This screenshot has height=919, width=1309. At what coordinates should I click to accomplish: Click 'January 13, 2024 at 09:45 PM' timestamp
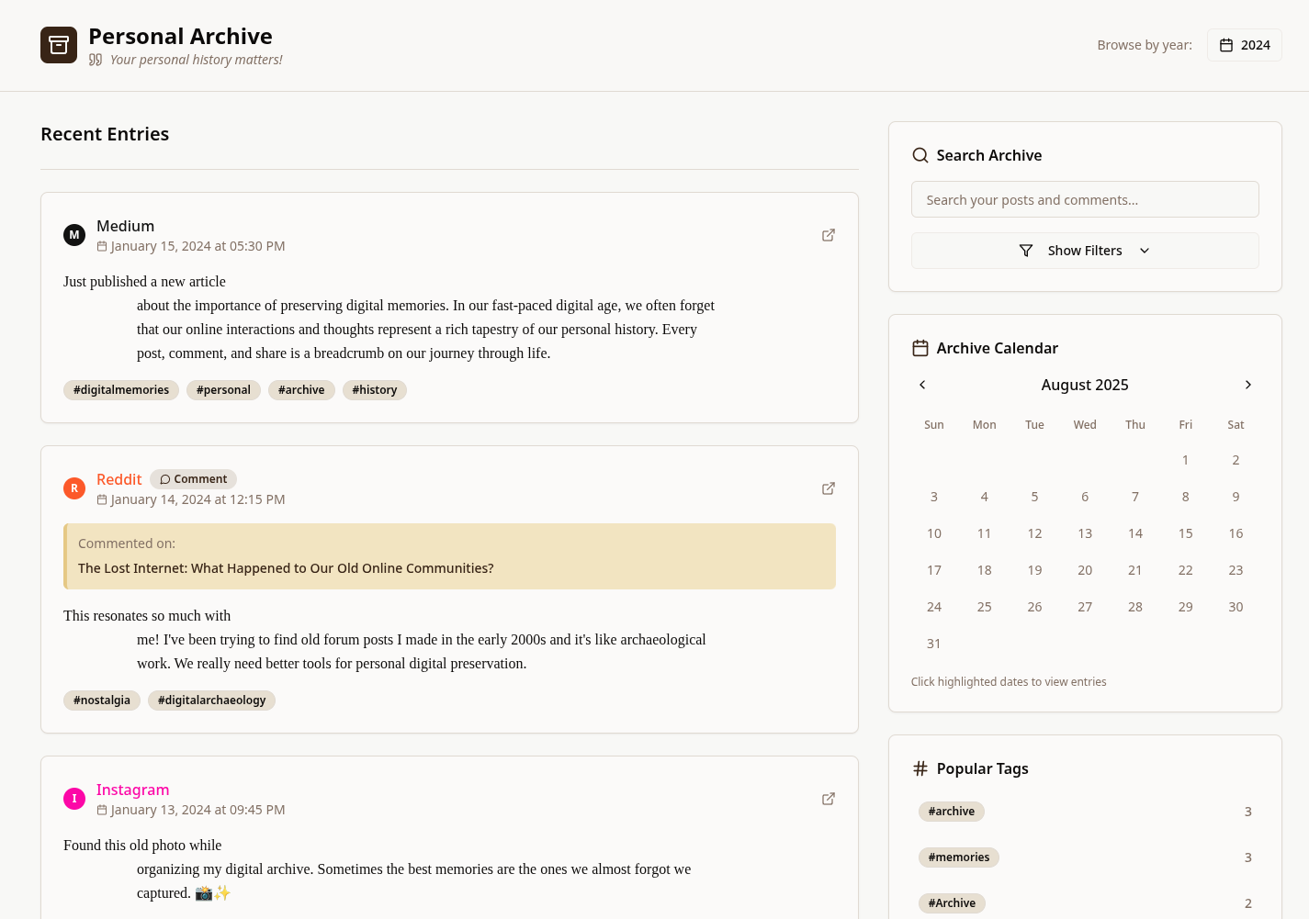(x=197, y=810)
